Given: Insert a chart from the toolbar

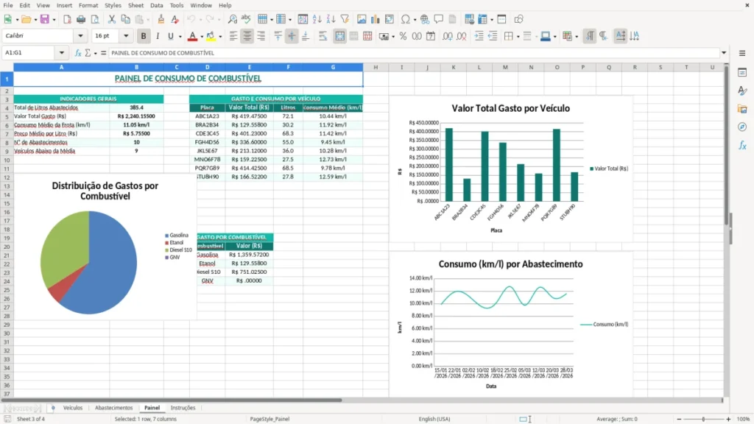Looking at the screenshot, I should (x=375, y=19).
